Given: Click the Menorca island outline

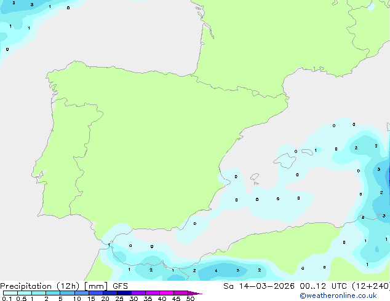Looking at the screenshot, I should (308, 152).
